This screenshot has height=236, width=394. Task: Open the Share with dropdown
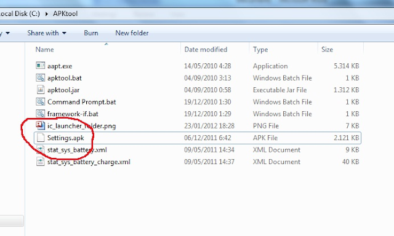(x=47, y=33)
